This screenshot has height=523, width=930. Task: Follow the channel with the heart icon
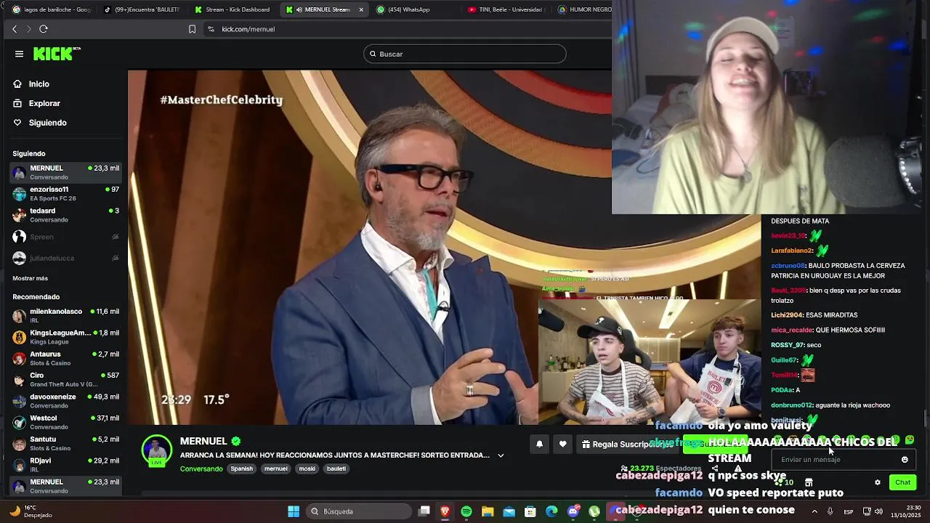562,444
